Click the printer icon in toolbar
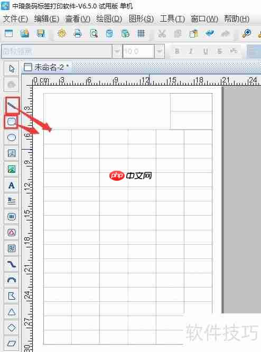 tap(78, 34)
